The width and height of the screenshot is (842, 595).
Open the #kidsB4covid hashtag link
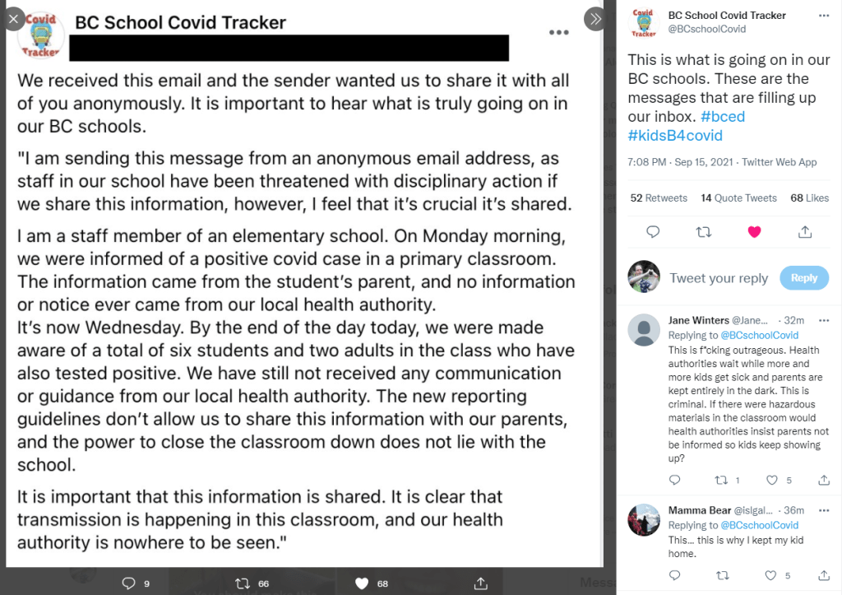(675, 136)
